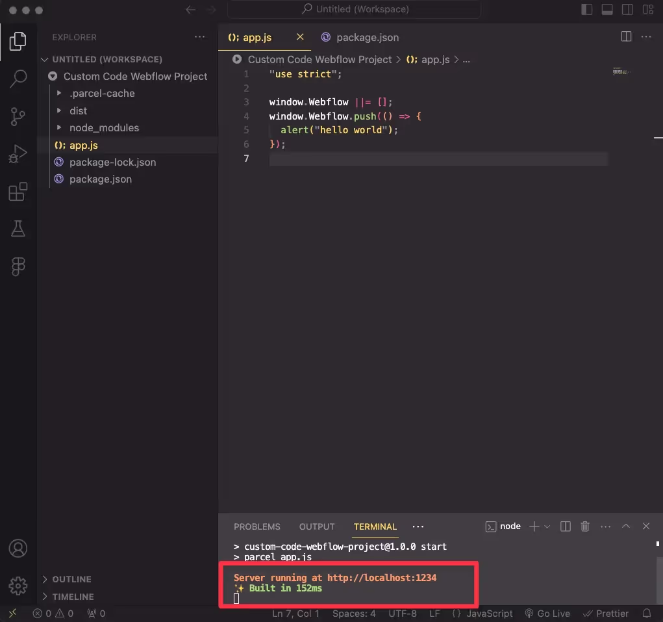Open the launch profile dropdown chevron

click(x=547, y=526)
